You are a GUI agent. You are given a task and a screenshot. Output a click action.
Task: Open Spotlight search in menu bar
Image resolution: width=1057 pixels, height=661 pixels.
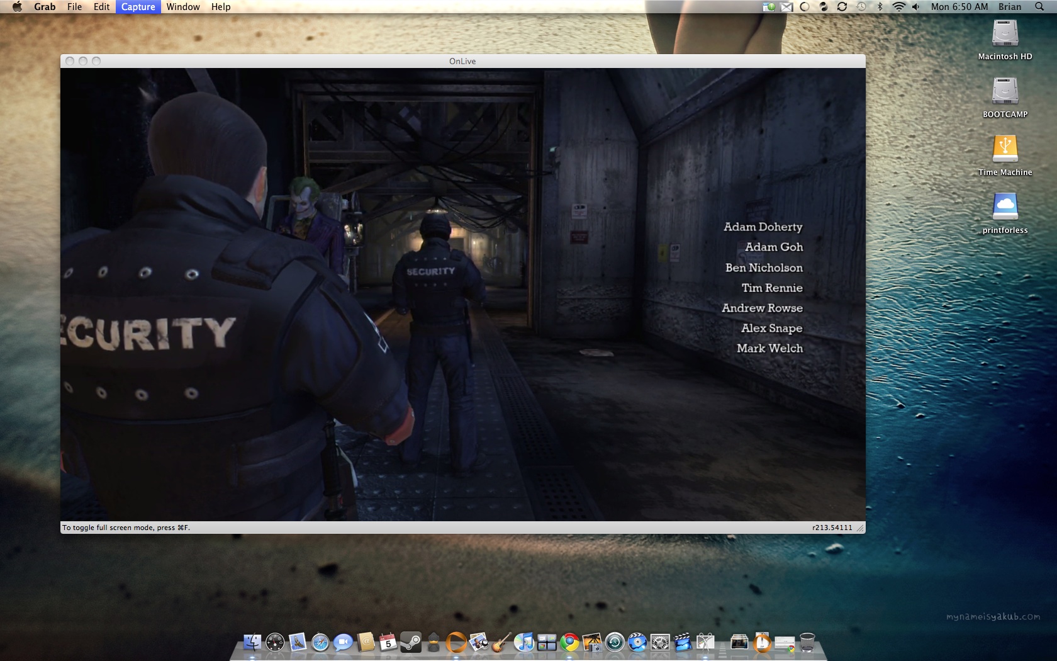point(1039,7)
